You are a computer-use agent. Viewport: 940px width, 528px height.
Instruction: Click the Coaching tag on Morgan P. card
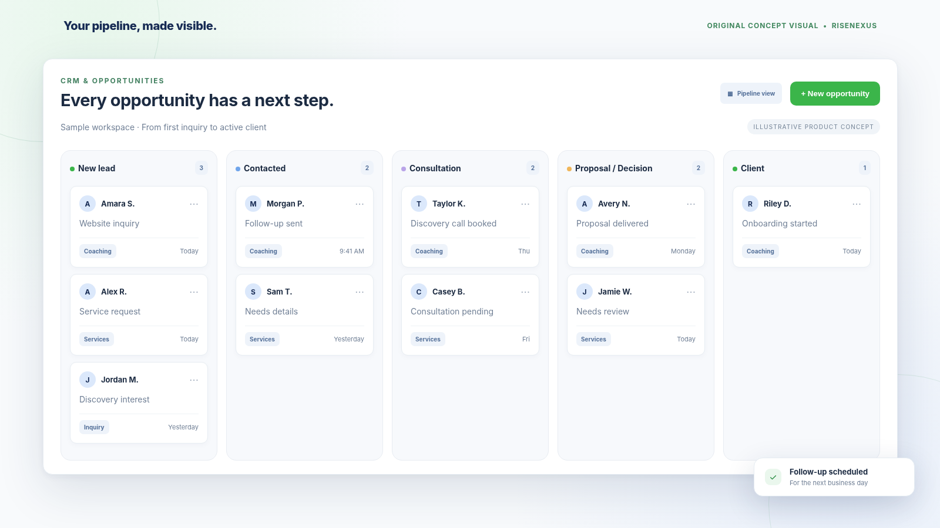263,251
